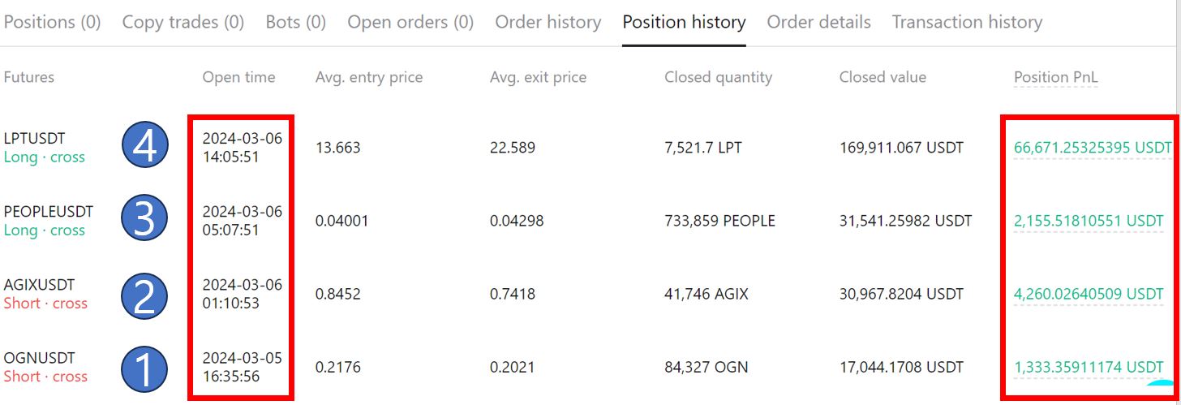Switch to Copy trades (0) tab

183,22
